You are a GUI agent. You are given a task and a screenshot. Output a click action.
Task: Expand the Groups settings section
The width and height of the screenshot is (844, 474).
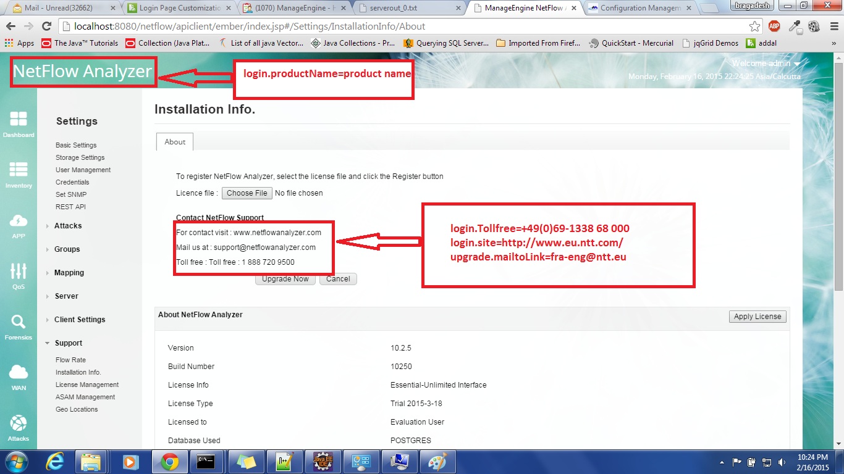point(67,249)
